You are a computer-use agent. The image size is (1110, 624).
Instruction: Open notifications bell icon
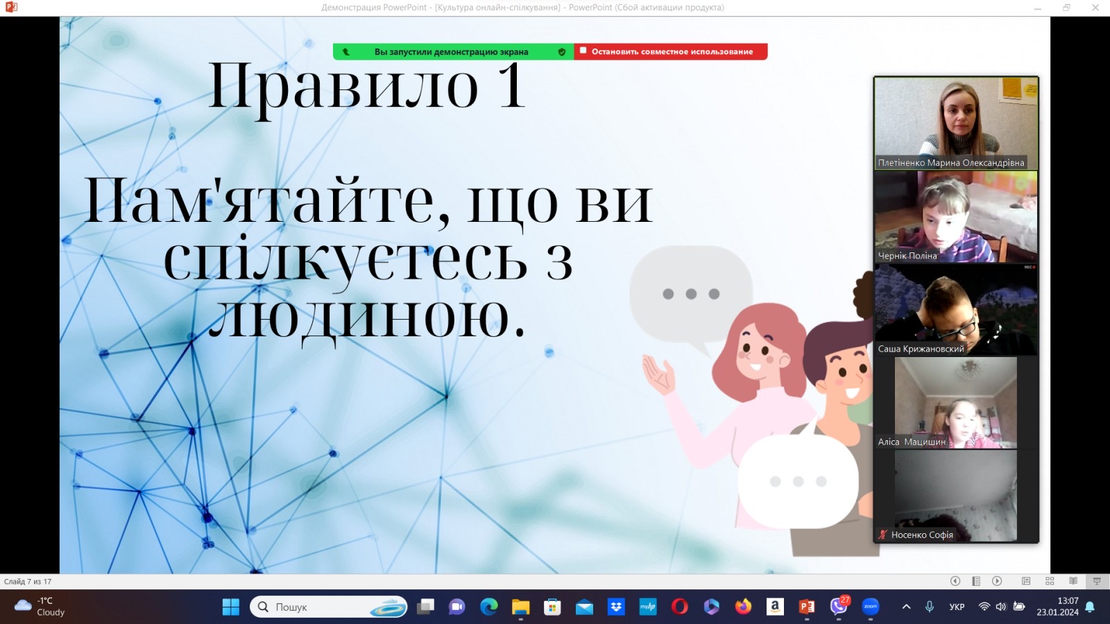(x=1090, y=607)
